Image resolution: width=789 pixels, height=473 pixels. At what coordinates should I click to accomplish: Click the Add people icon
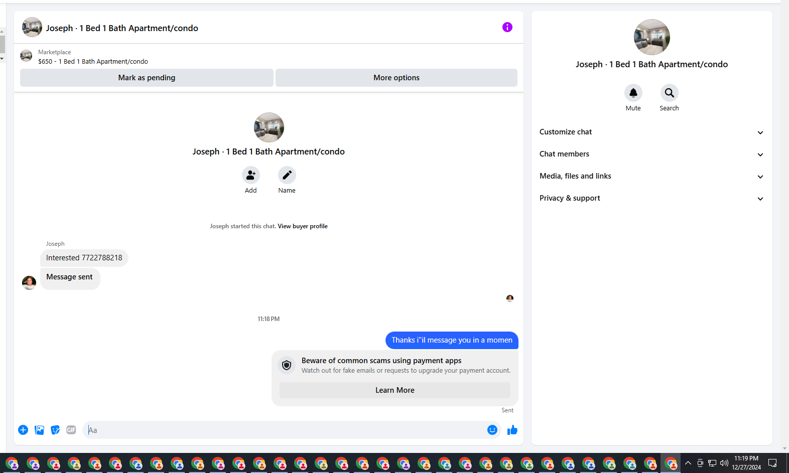point(250,175)
